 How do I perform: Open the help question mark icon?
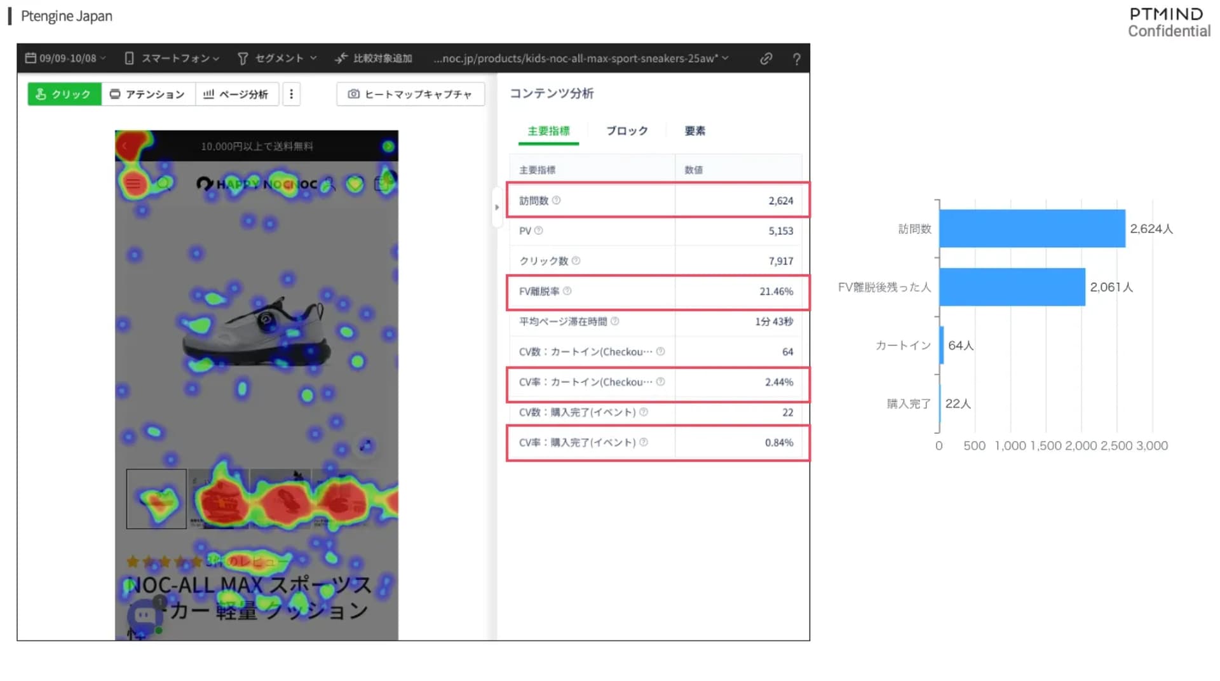click(x=796, y=59)
